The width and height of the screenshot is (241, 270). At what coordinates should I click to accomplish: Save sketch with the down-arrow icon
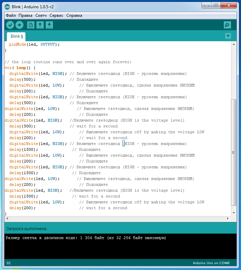49,25
